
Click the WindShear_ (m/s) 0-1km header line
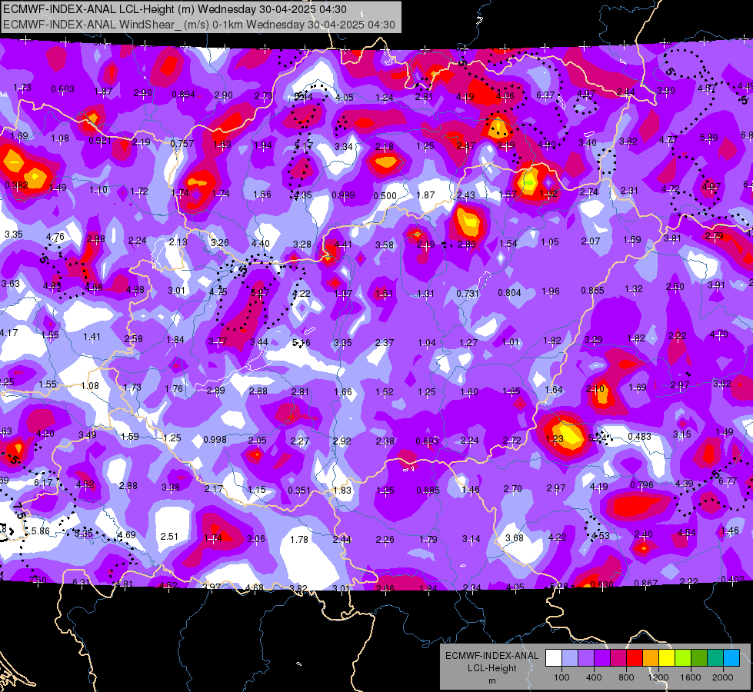point(199,25)
